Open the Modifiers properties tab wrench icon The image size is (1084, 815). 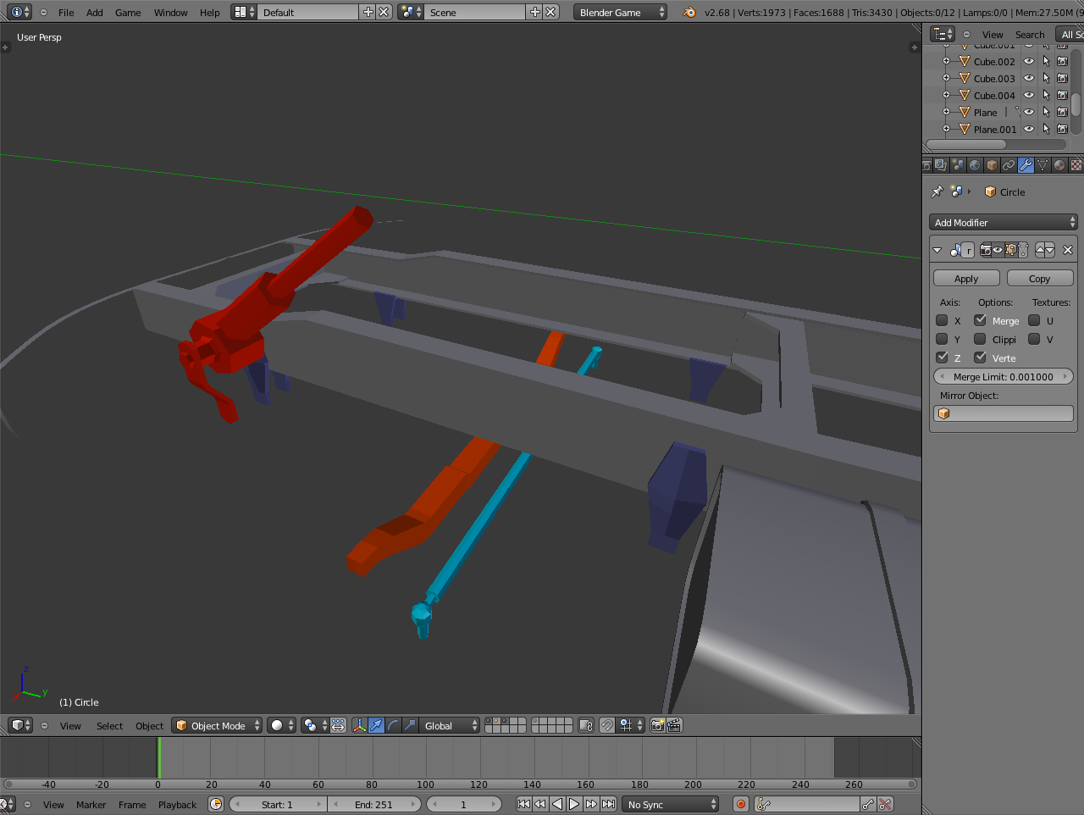1026,165
